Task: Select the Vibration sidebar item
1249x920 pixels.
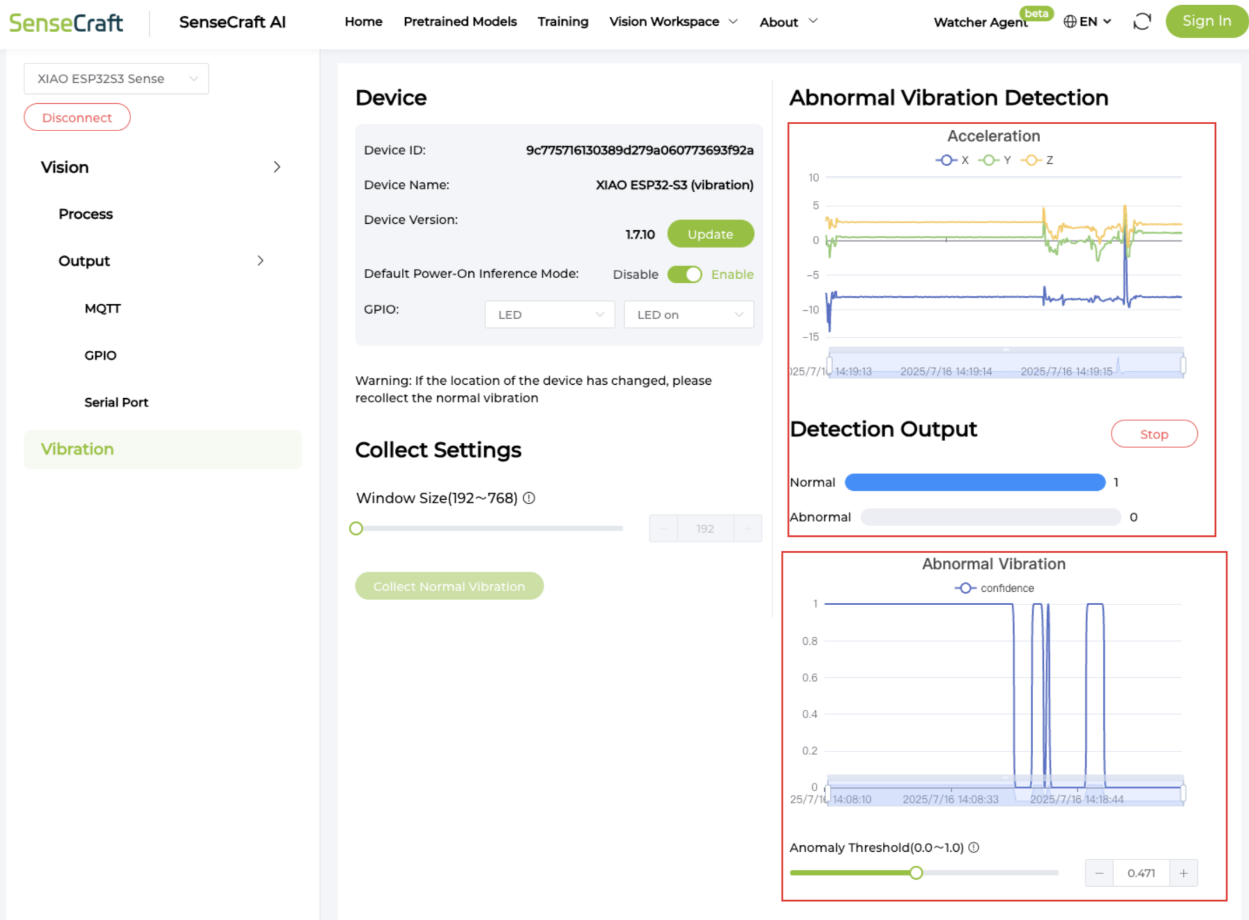Action: point(163,449)
